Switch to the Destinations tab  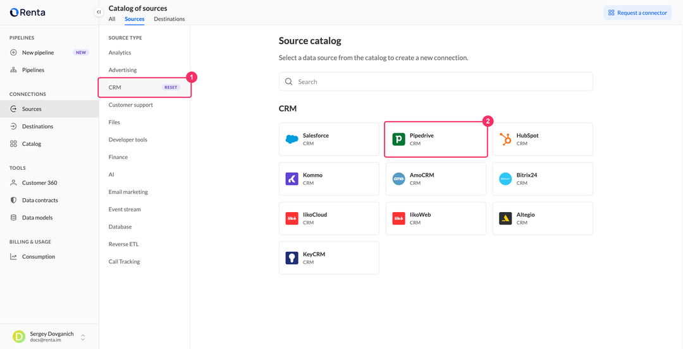click(x=169, y=19)
